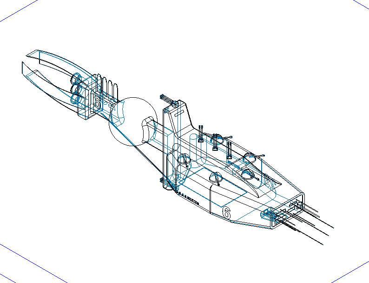Click the circular sphere outline at mid-ship
This screenshot has width=369, height=283.
click(x=132, y=122)
